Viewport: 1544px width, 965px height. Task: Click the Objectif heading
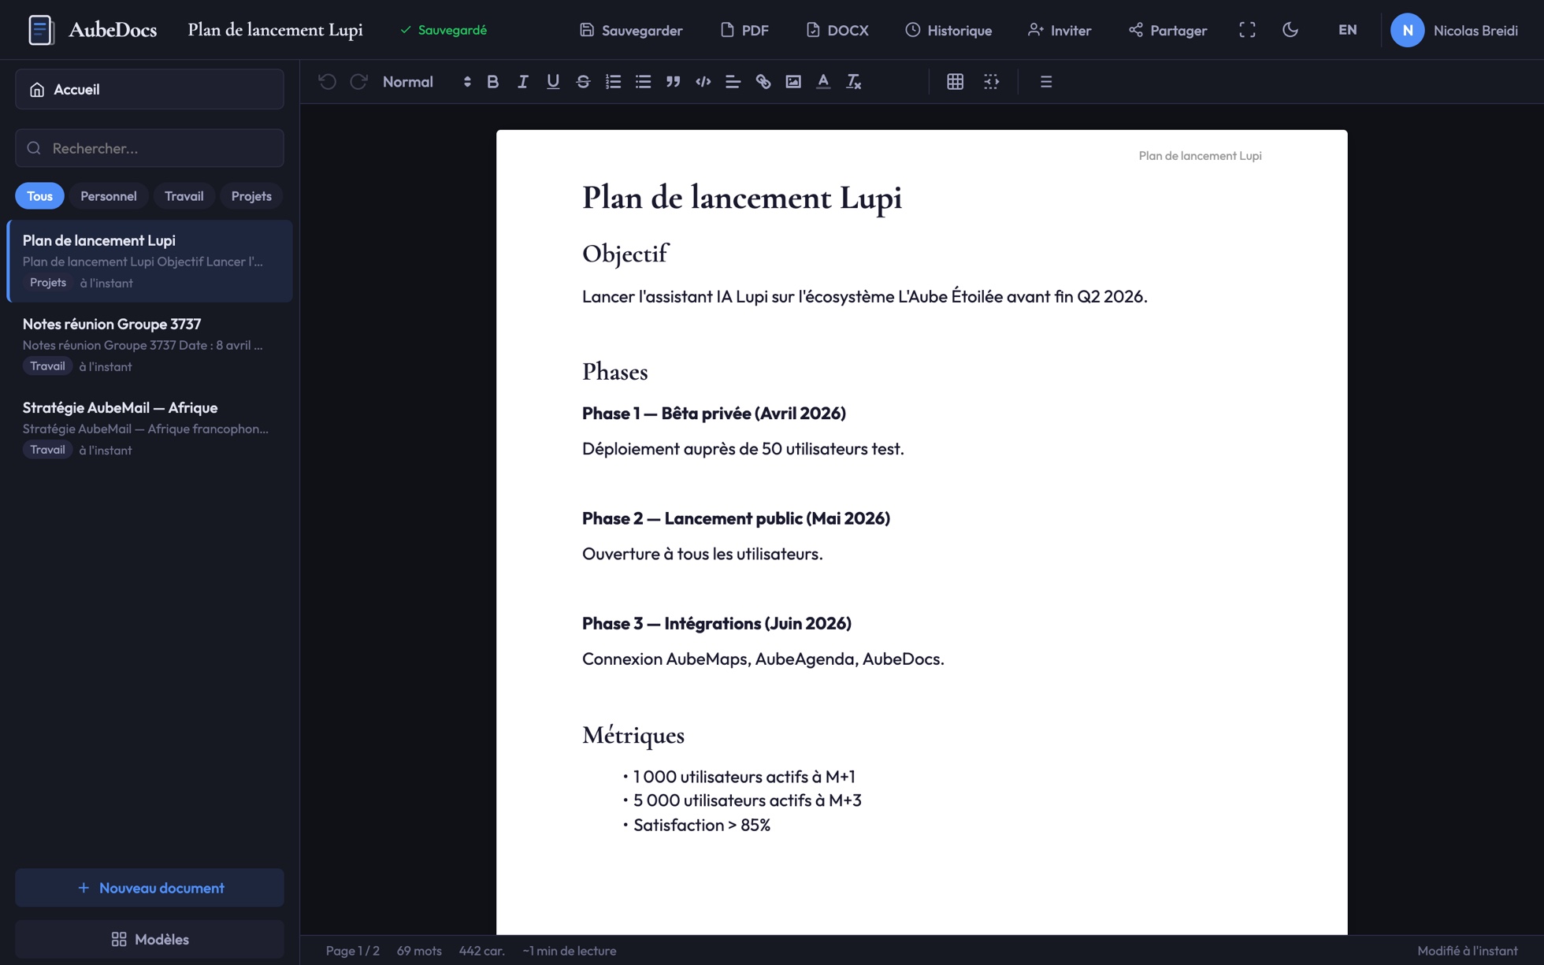tap(625, 254)
